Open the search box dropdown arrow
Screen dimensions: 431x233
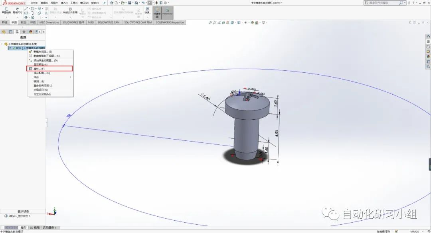[x=405, y=3]
